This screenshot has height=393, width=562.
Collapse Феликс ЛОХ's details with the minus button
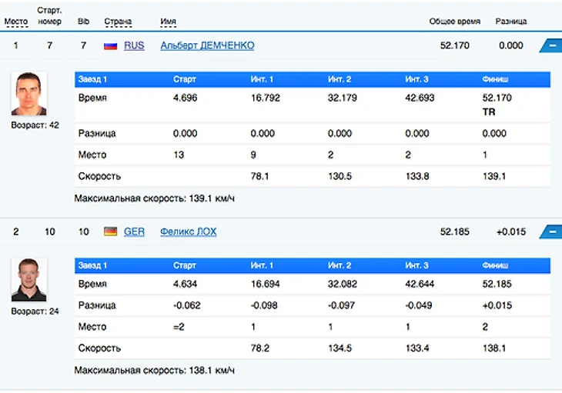pos(551,231)
